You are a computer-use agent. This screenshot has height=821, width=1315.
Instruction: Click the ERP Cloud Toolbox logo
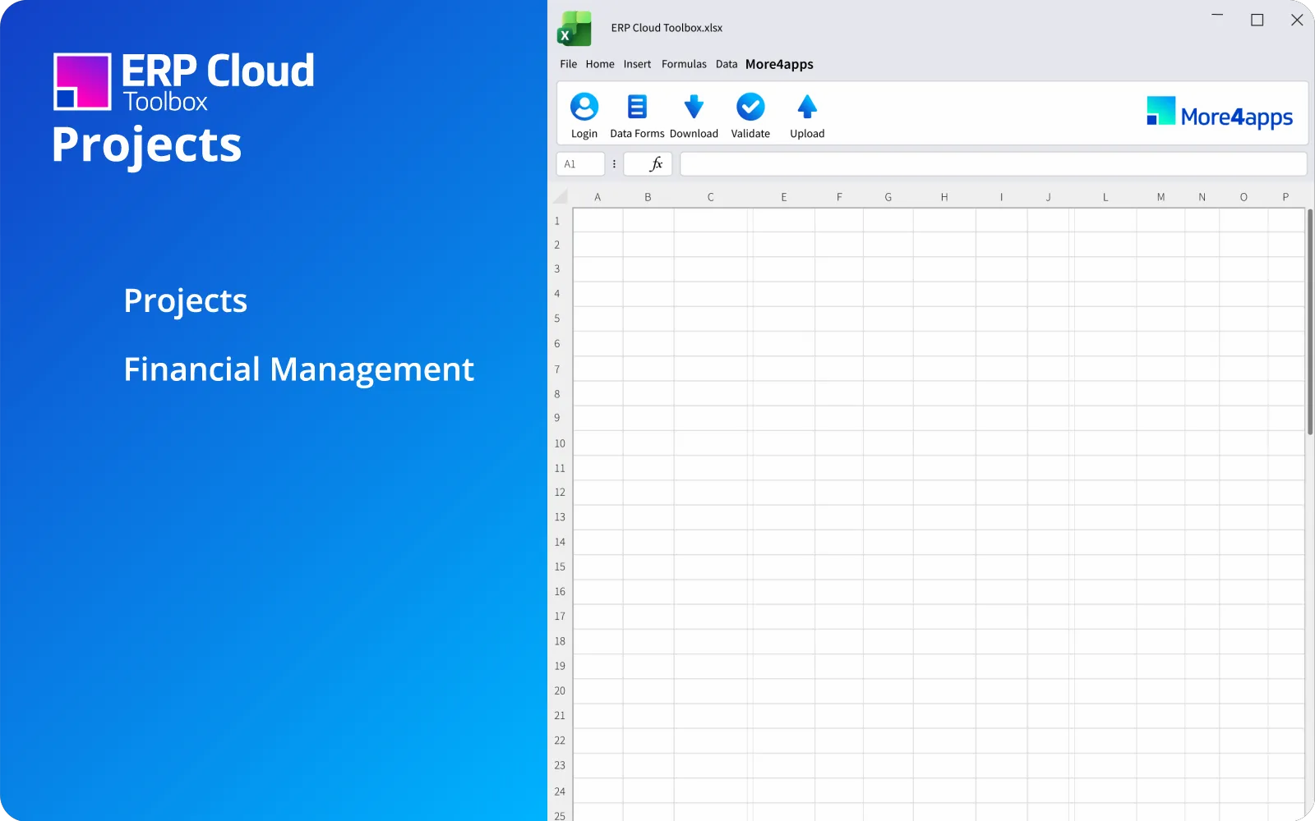point(184,81)
